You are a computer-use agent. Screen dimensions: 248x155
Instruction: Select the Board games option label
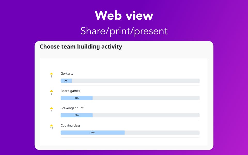[x=70, y=91]
